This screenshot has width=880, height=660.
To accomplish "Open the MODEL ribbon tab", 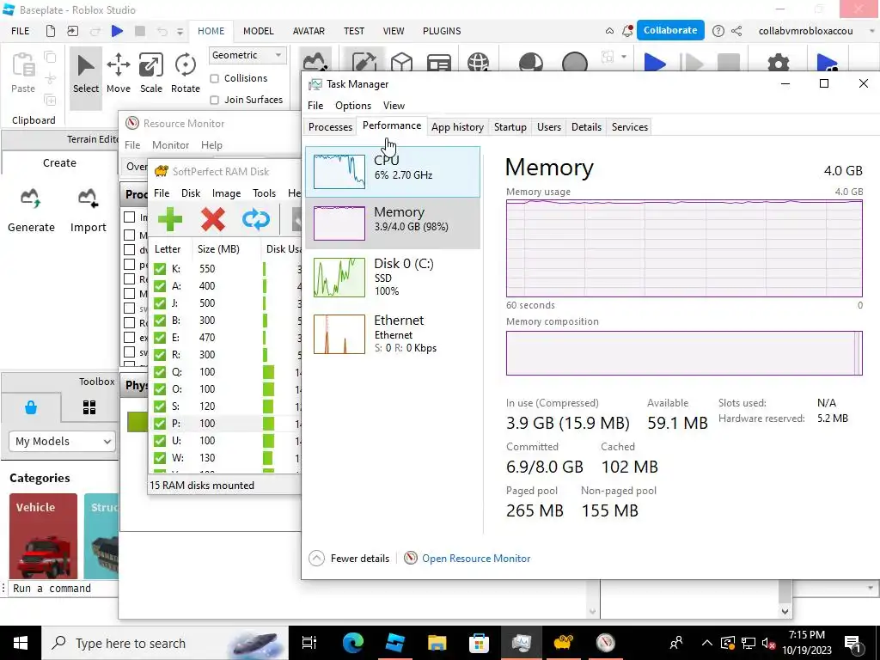I will pyautogui.click(x=258, y=31).
